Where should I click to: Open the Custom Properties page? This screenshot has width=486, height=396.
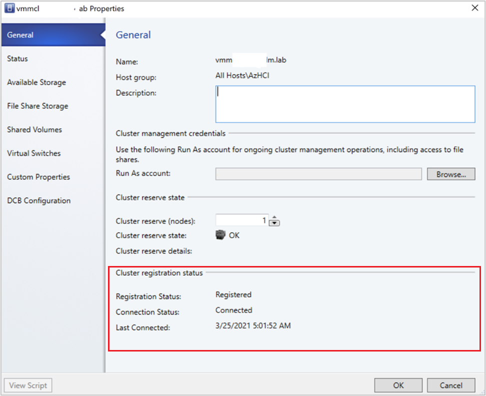pyautogui.click(x=38, y=176)
